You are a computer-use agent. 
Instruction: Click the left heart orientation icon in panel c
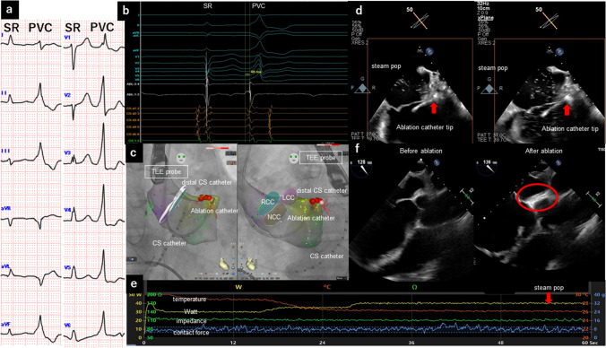[224, 264]
